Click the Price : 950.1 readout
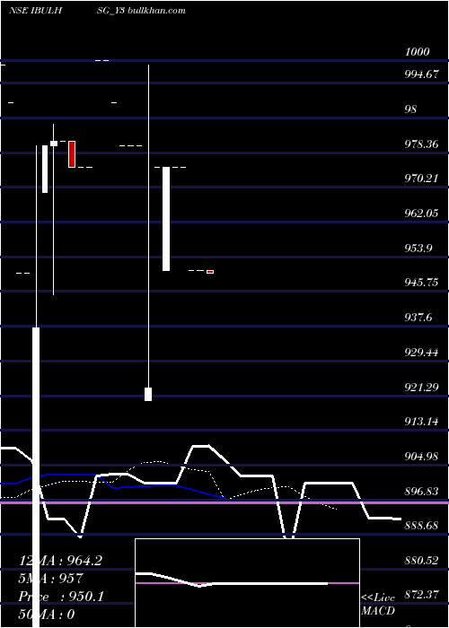This screenshot has height=628, width=449. pos(61,597)
